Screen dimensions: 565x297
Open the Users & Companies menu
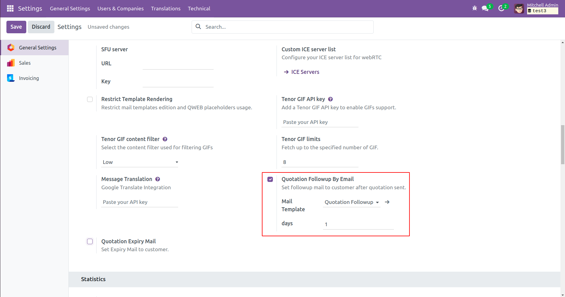(x=120, y=9)
